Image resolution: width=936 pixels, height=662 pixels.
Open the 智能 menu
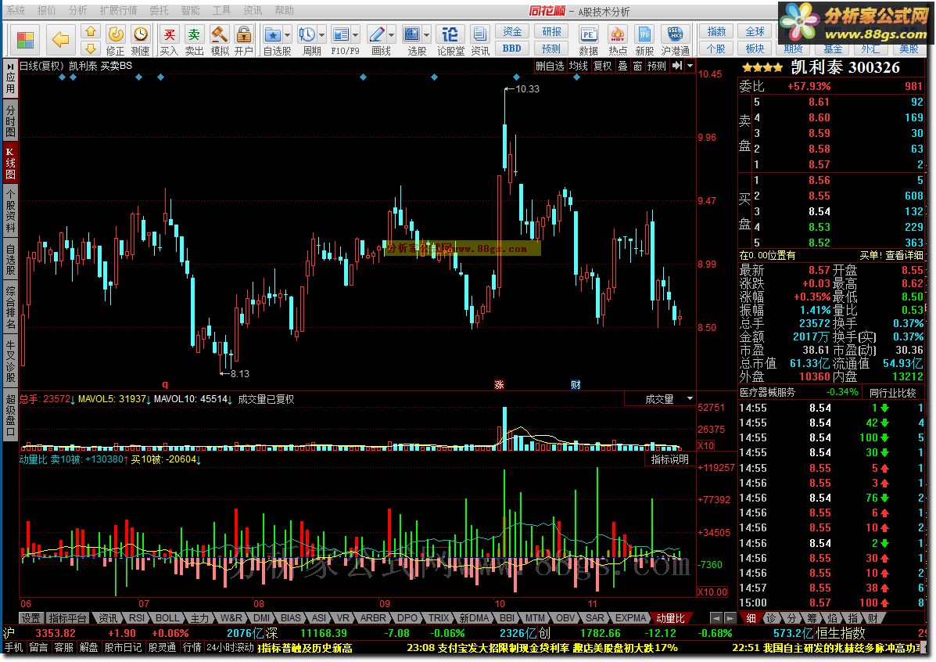pyautogui.click(x=191, y=10)
